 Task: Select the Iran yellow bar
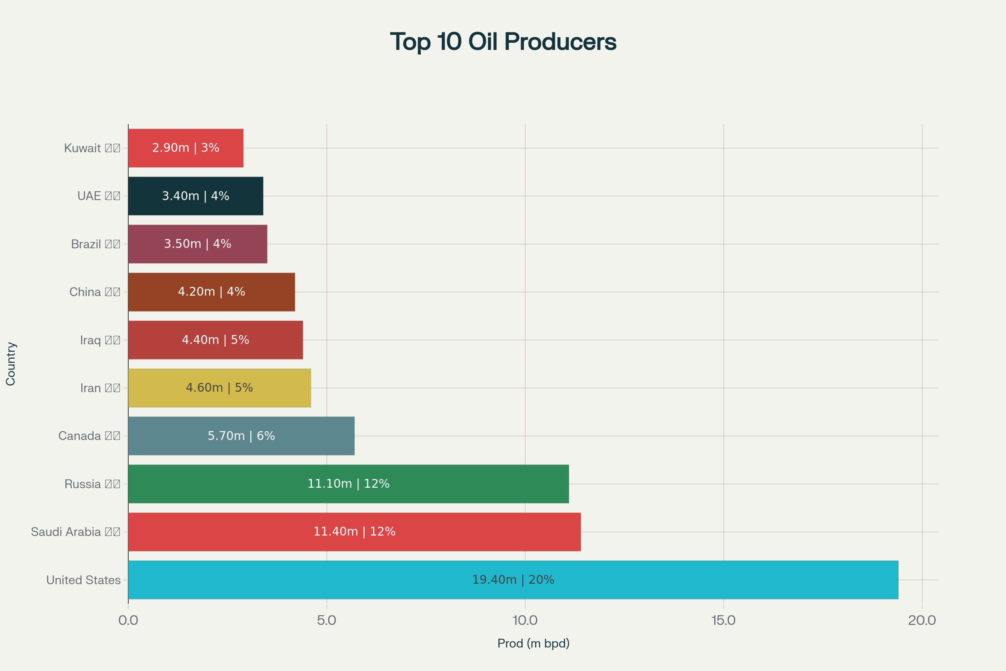tap(219, 388)
